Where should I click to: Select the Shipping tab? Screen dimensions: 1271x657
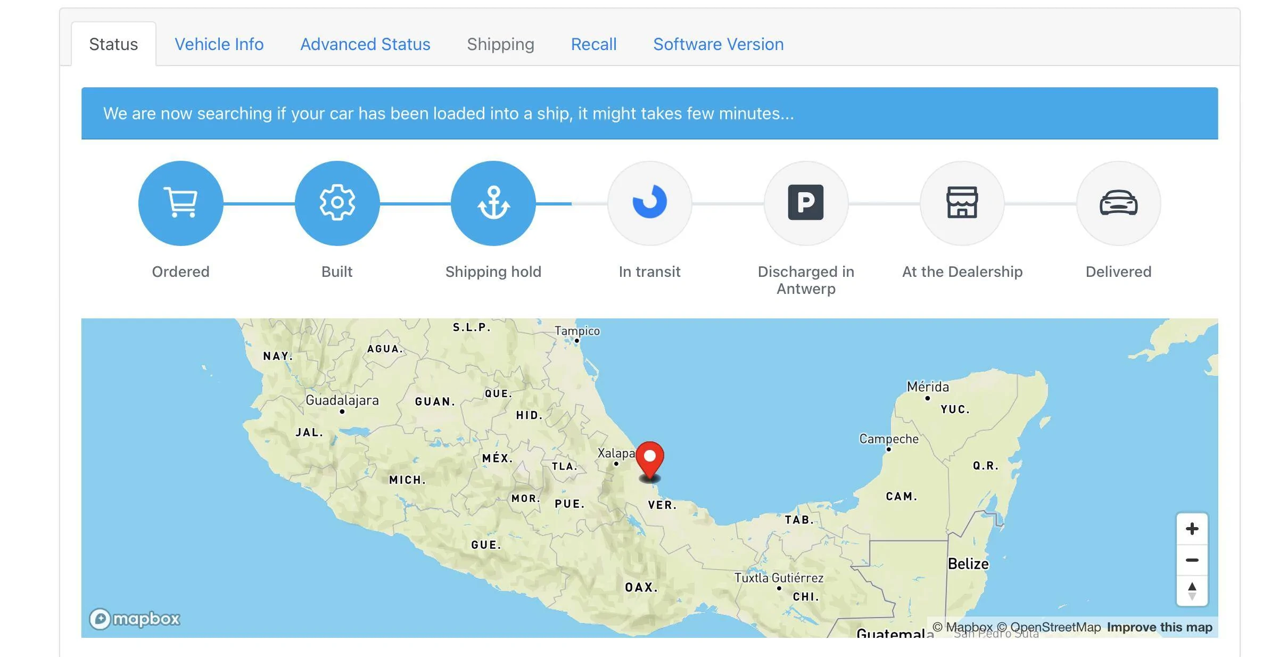[x=500, y=44]
